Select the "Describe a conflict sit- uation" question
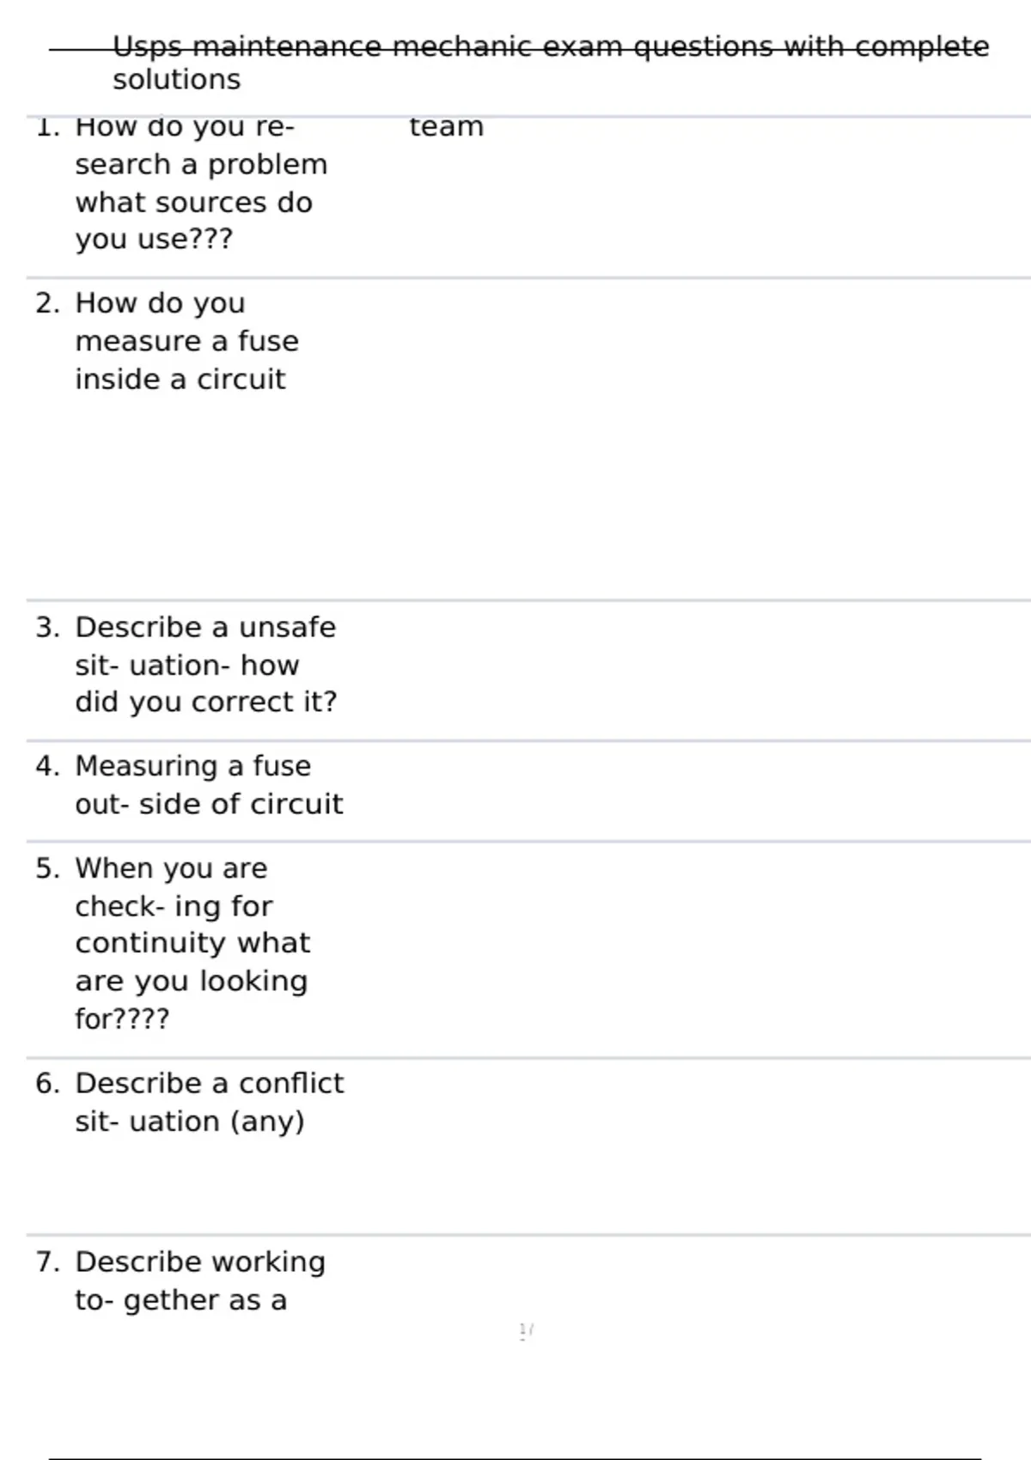 click(209, 1102)
